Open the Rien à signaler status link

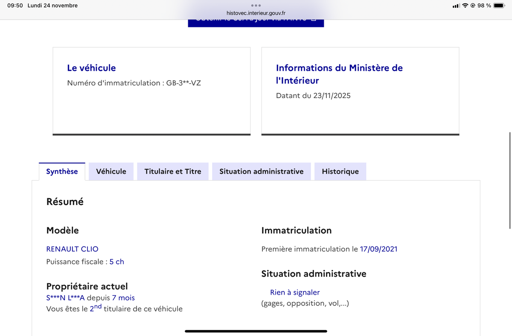295,292
